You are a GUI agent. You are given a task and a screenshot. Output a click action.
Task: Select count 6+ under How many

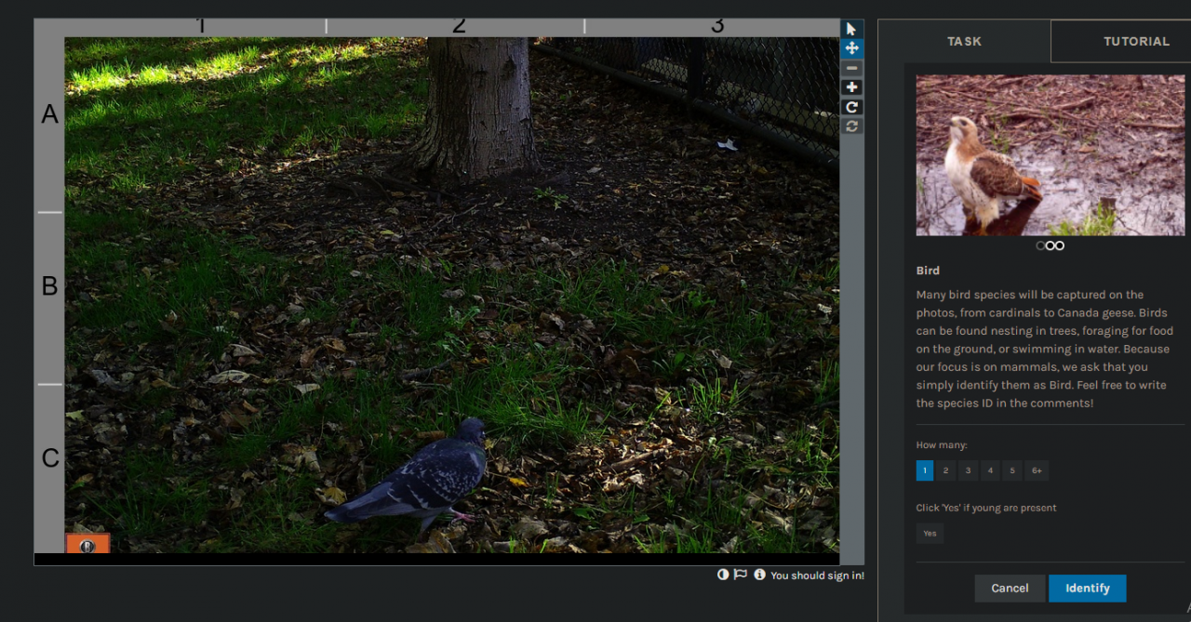(1037, 470)
